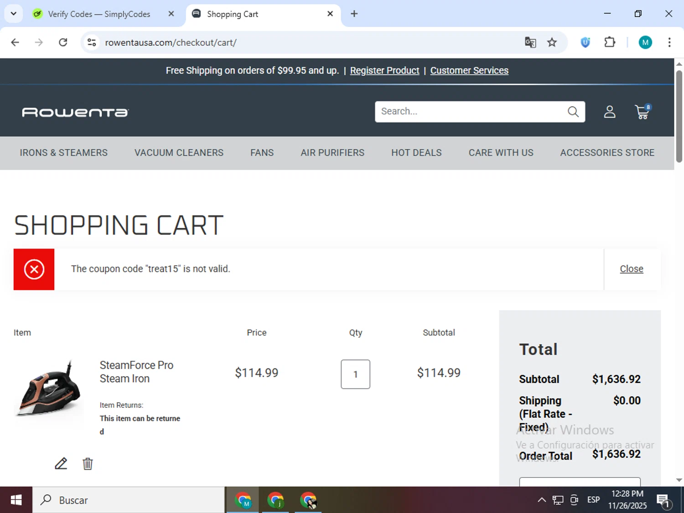Click the coupon error text about treat15
684x513 pixels.
(x=150, y=269)
